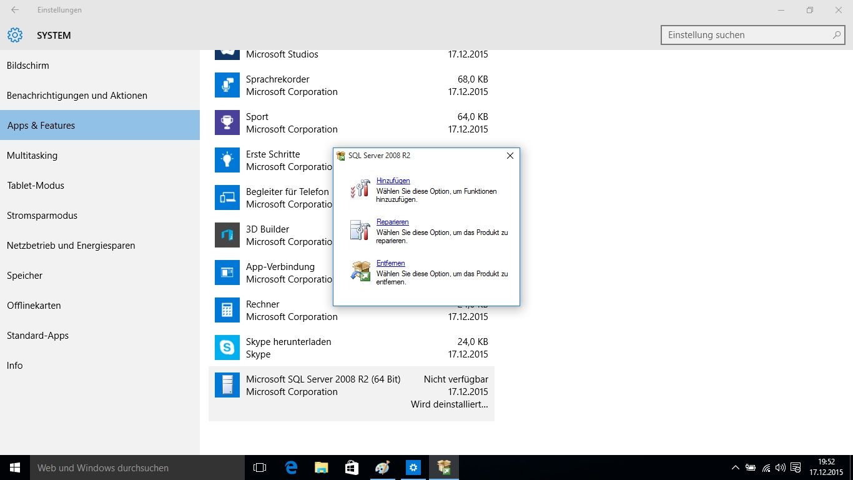853x480 pixels.
Task: Click the Web und Windows durchsuchen box
Action: pyautogui.click(x=137, y=467)
